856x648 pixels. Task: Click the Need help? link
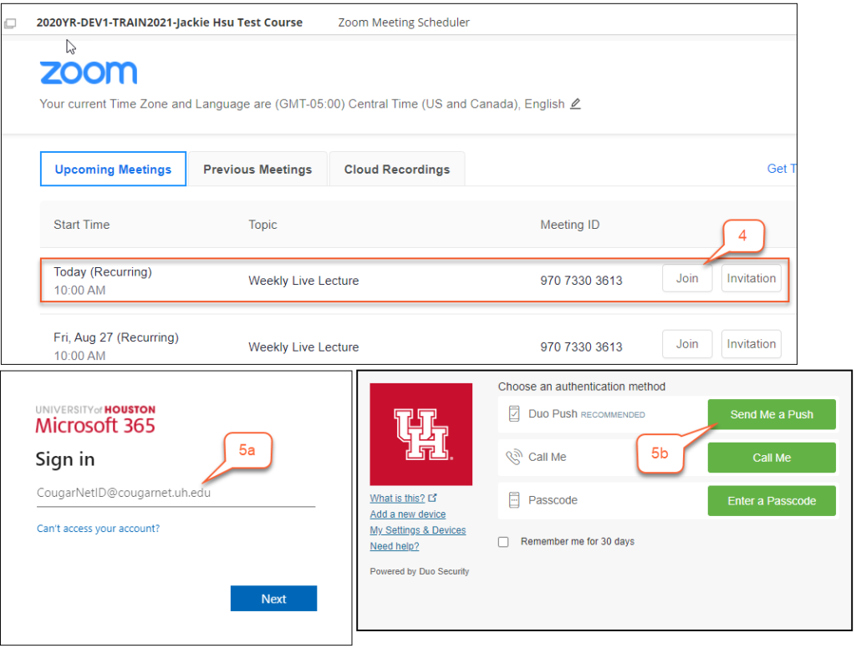(x=395, y=546)
